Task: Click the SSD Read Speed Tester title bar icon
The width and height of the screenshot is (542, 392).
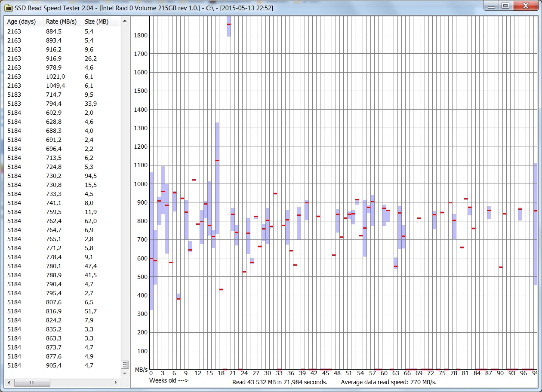Action: pos(8,8)
